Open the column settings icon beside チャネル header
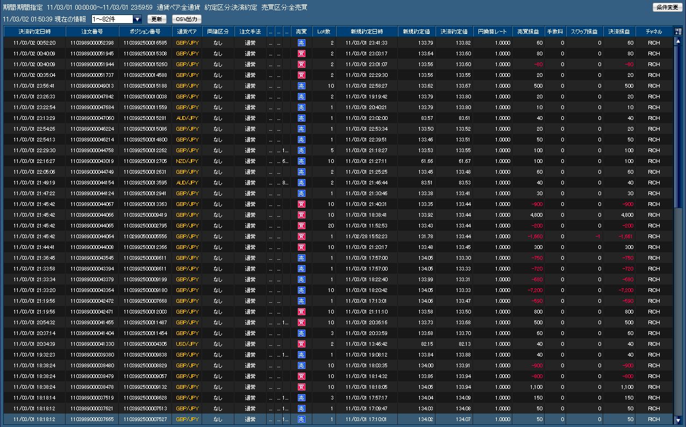686x427 pixels. [677, 32]
